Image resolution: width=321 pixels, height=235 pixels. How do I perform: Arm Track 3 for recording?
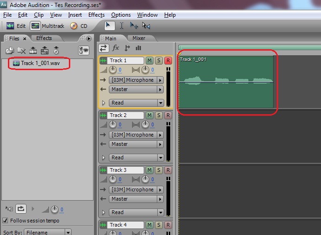168,170
